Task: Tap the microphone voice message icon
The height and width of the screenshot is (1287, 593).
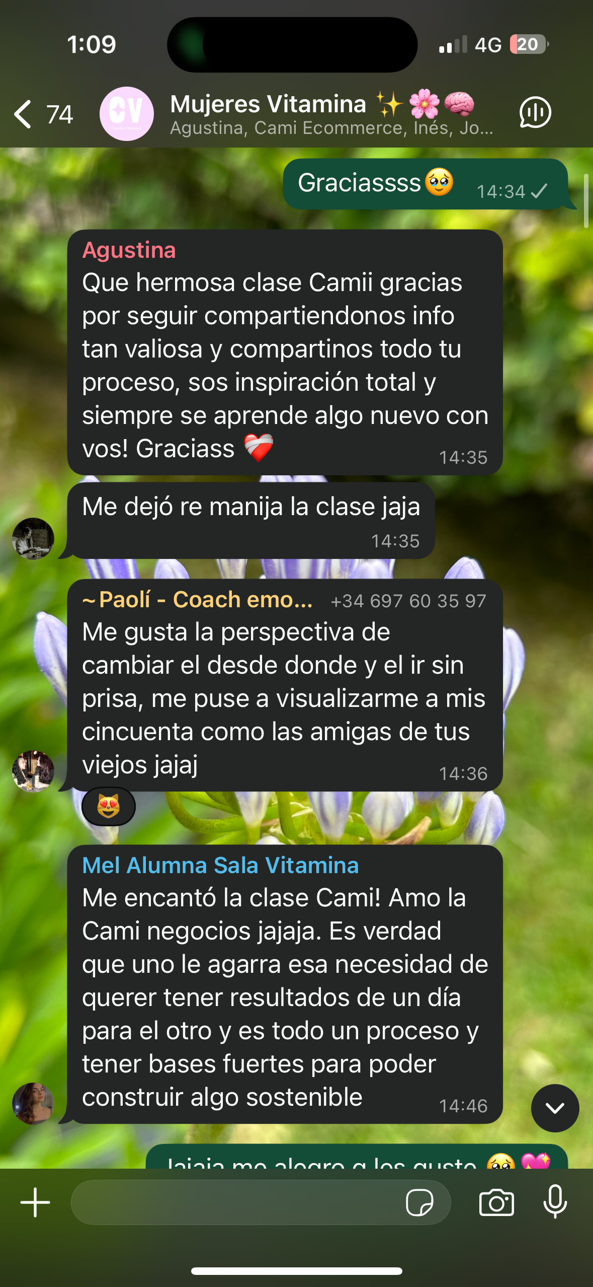Action: pyautogui.click(x=555, y=1201)
